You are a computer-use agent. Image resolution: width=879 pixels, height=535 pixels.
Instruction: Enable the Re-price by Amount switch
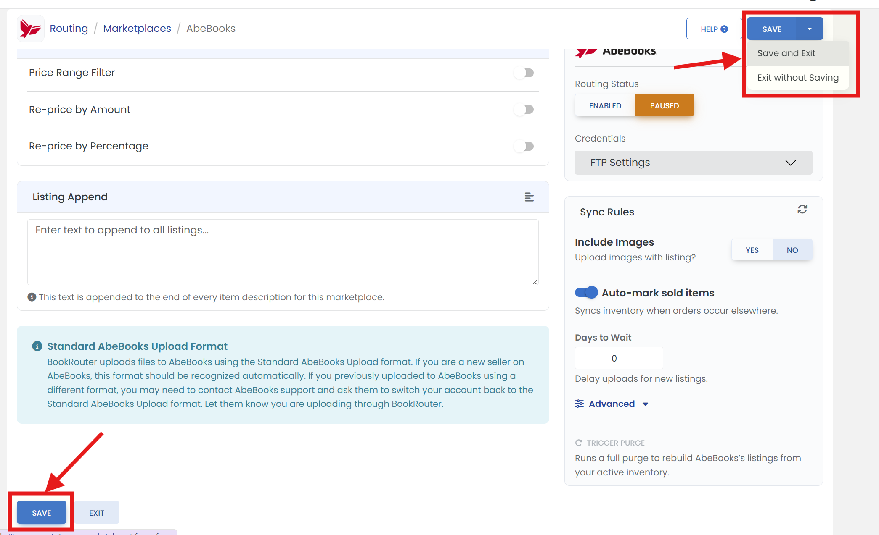524,110
